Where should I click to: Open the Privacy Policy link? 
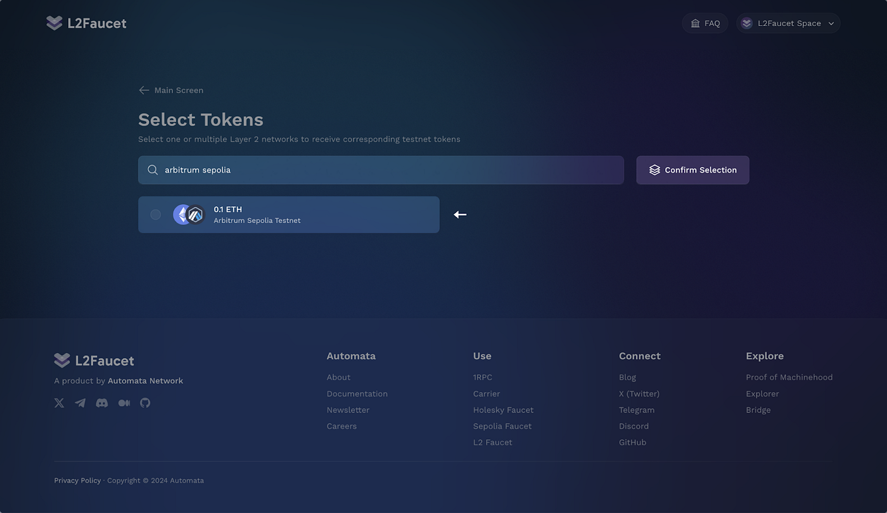click(x=77, y=480)
